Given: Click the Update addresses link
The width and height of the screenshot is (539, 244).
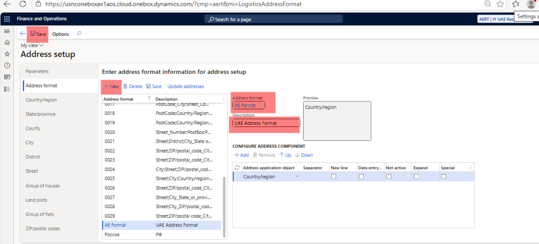Looking at the screenshot, I should (x=185, y=86).
